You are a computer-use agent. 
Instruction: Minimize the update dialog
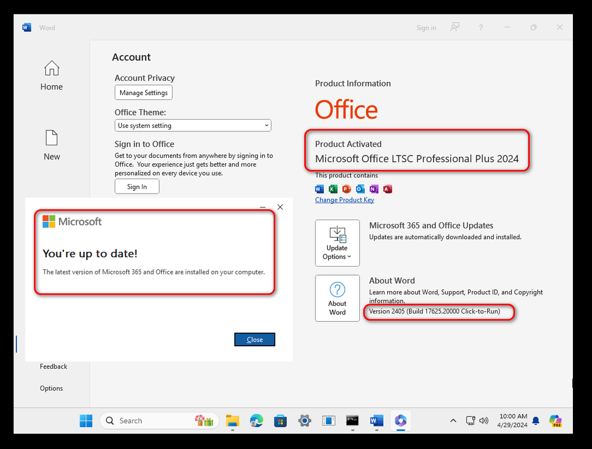click(x=263, y=207)
